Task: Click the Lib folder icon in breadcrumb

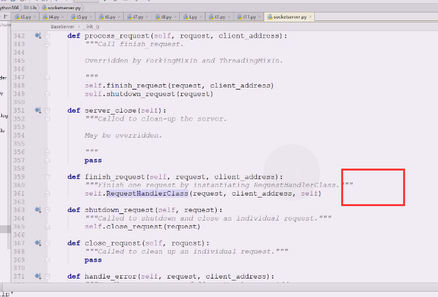Action: coord(26,7)
